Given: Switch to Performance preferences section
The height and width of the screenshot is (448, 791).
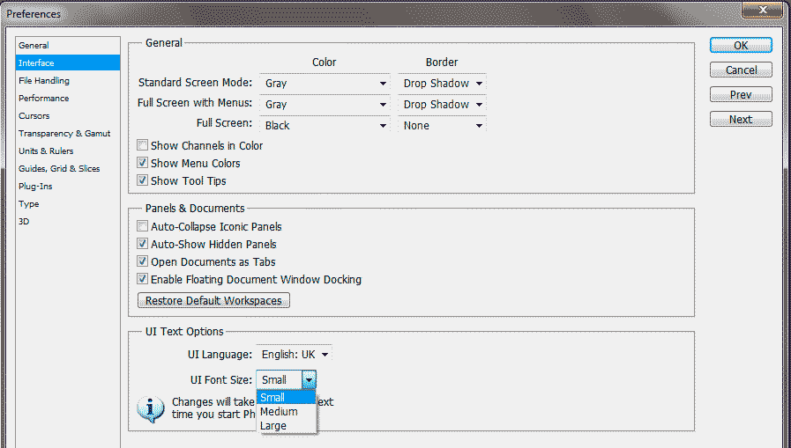Looking at the screenshot, I should coord(44,99).
